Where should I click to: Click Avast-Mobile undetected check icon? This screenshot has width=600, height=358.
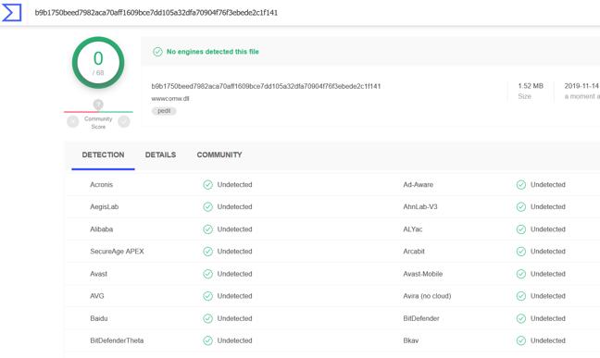521,274
